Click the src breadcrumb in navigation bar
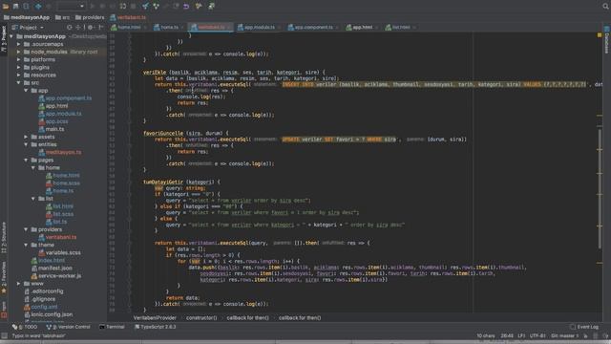 pyautogui.click(x=62, y=17)
